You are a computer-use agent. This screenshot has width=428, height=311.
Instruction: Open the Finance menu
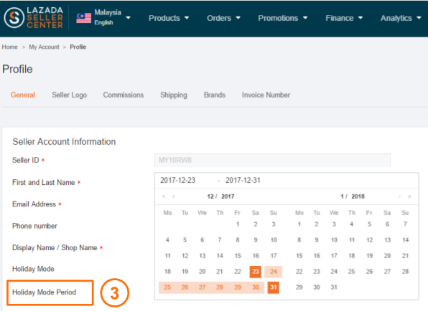point(344,18)
